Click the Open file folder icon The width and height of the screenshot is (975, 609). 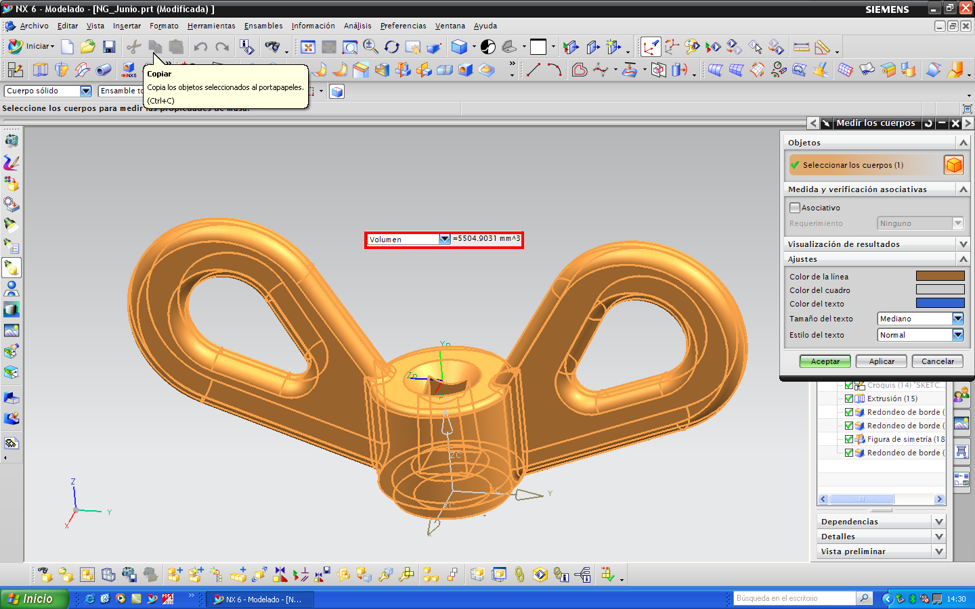(x=88, y=47)
